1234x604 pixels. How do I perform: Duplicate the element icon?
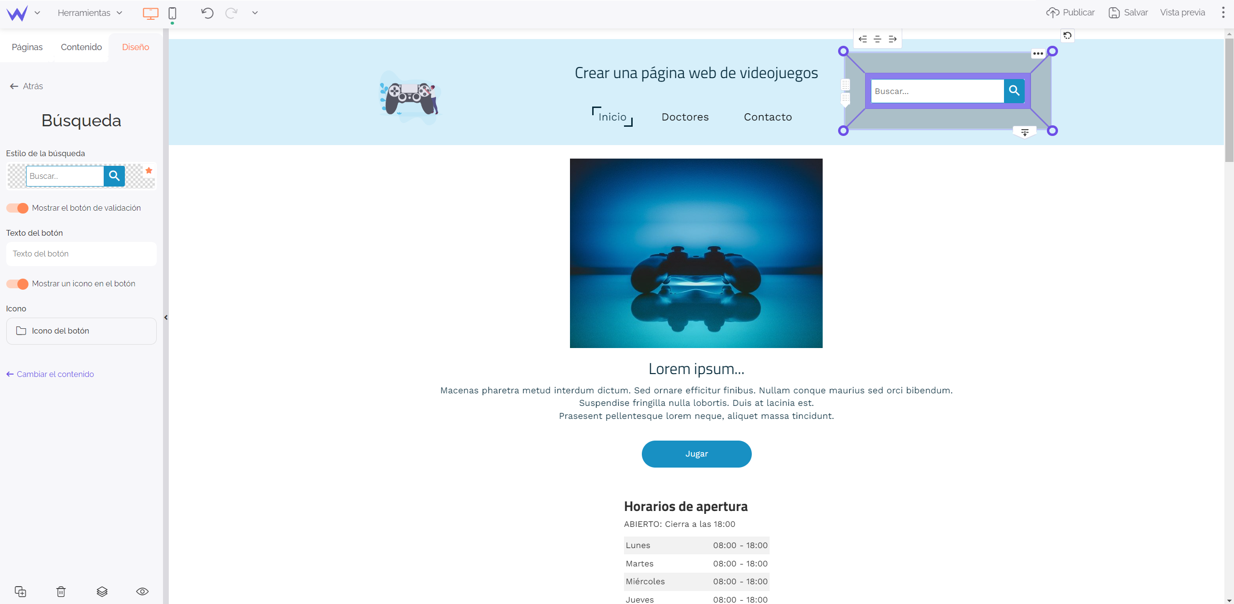(x=20, y=591)
